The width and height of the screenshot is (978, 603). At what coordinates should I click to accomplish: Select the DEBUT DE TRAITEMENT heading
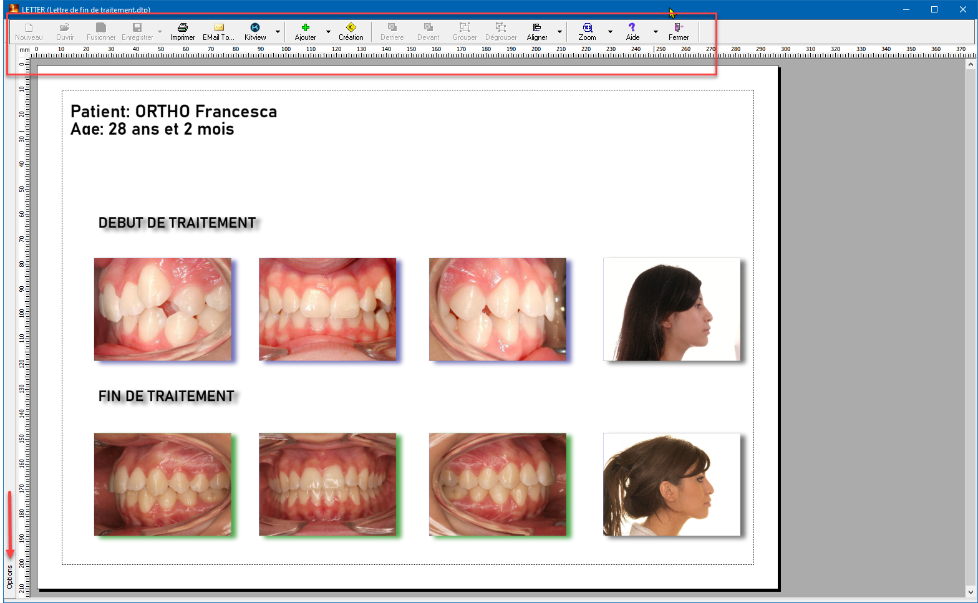[x=177, y=223]
